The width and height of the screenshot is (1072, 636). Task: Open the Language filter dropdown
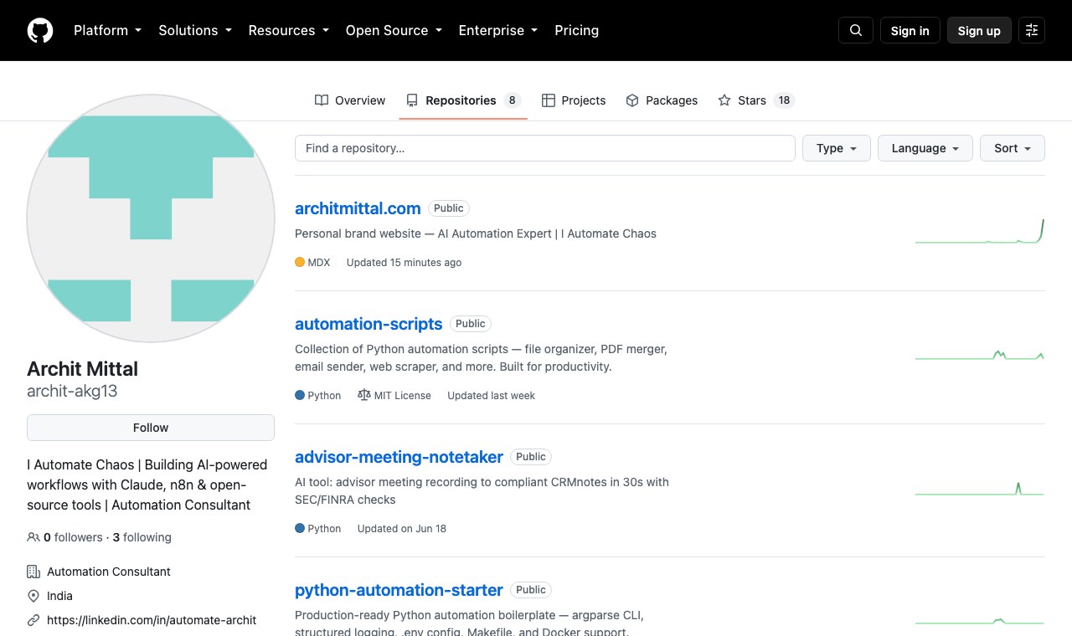[x=925, y=148]
